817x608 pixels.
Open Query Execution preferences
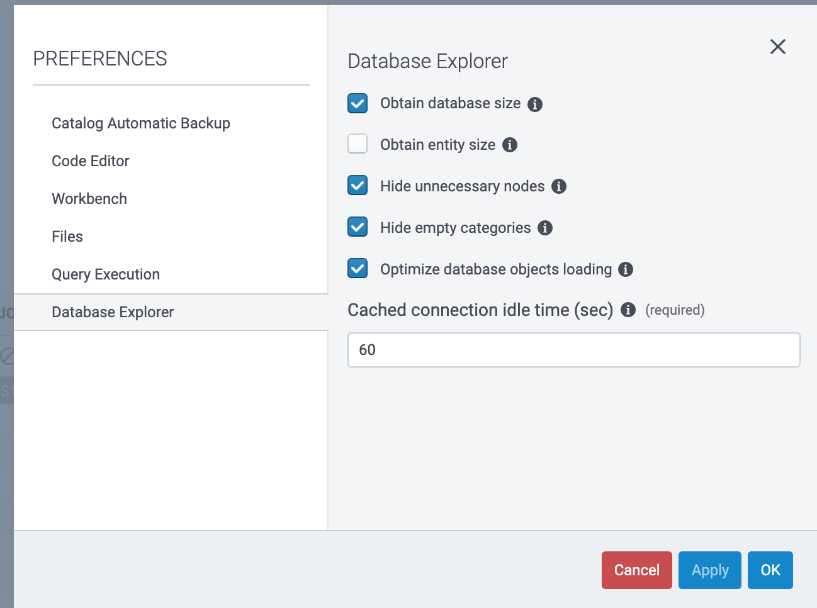pos(106,274)
